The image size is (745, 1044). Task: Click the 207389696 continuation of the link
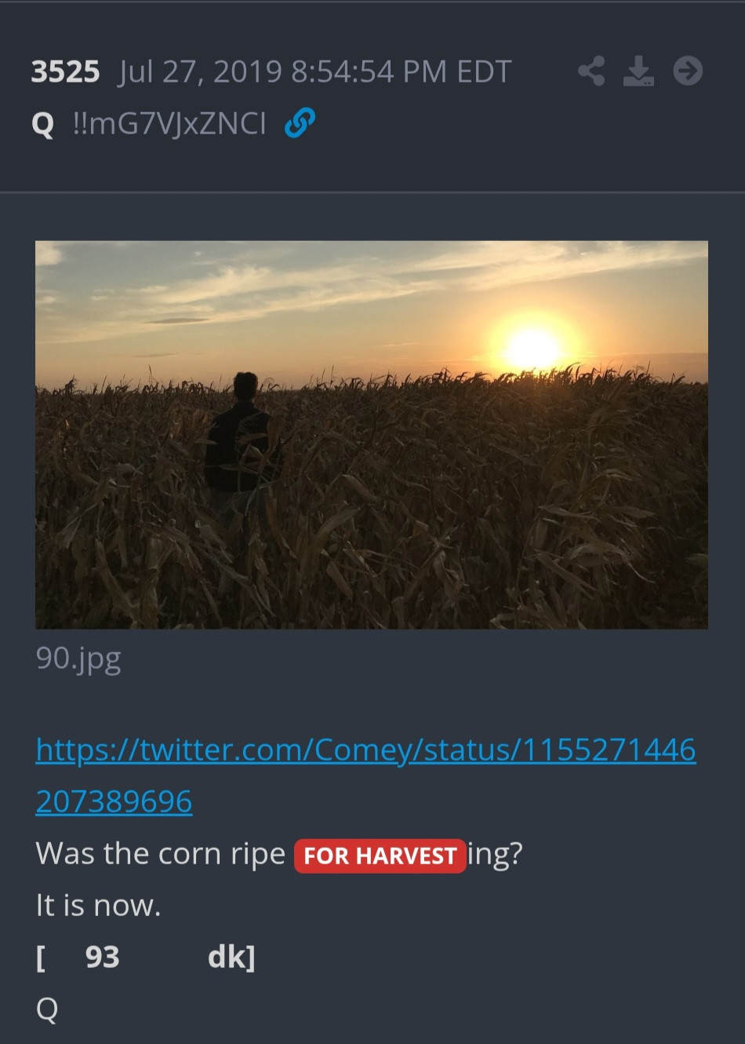(x=114, y=801)
